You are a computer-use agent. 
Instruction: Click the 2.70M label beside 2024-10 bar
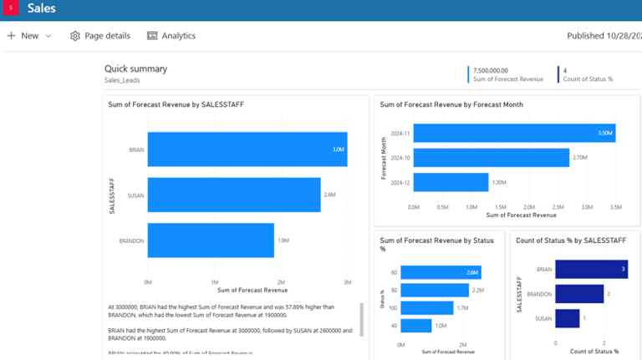tap(580, 158)
